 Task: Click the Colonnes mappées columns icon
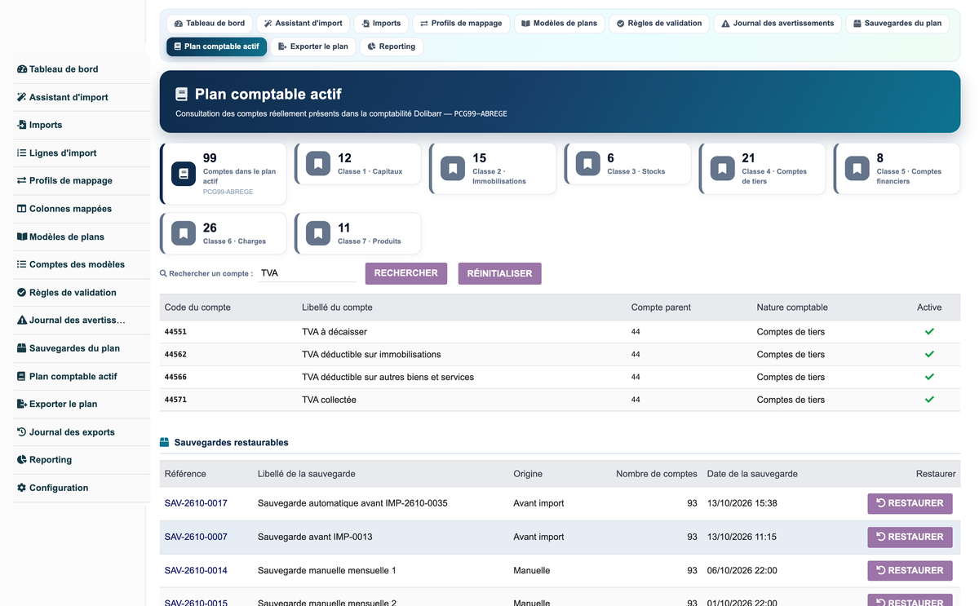[22, 209]
